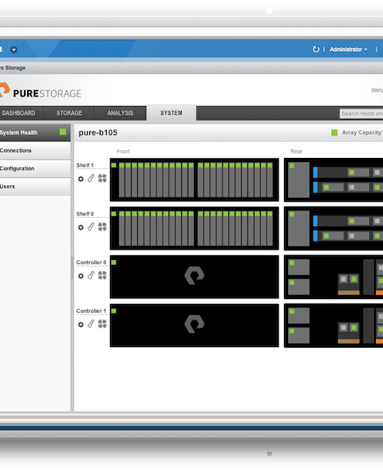Click the System Health green status indicator
This screenshot has height=473, width=383.
[x=63, y=132]
